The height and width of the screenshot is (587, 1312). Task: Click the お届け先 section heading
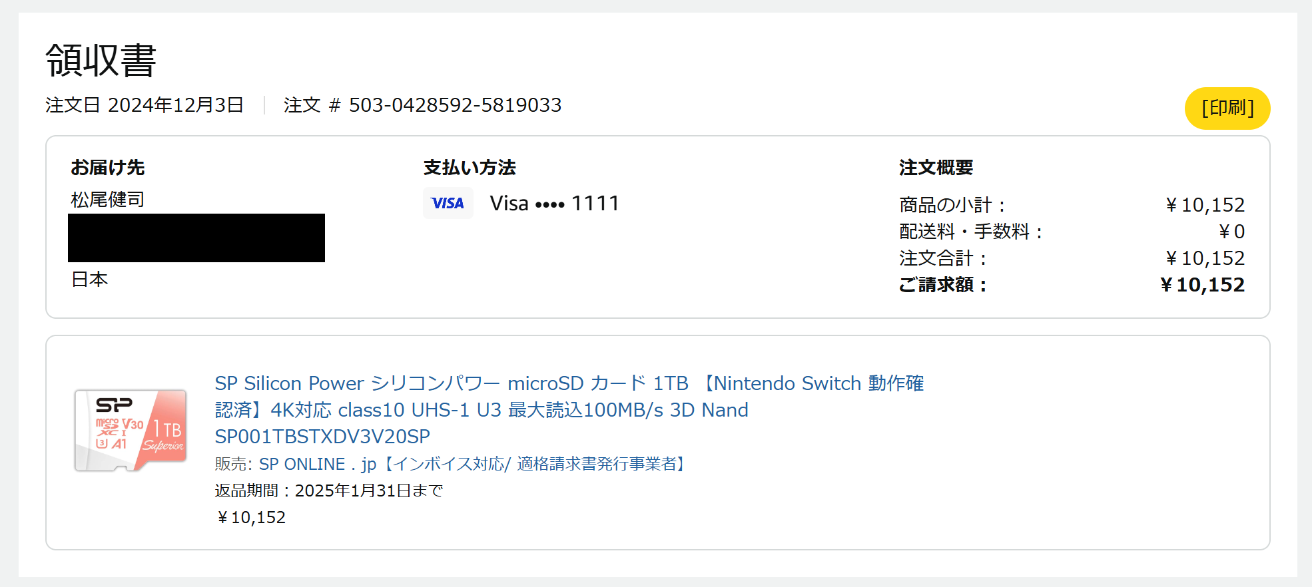107,168
